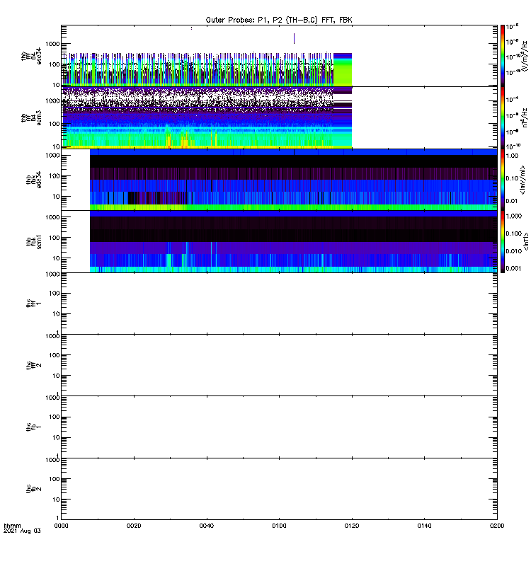The image size is (531, 566).
Task: Click the thb fbk edc34 panel label
Action: [34, 180]
